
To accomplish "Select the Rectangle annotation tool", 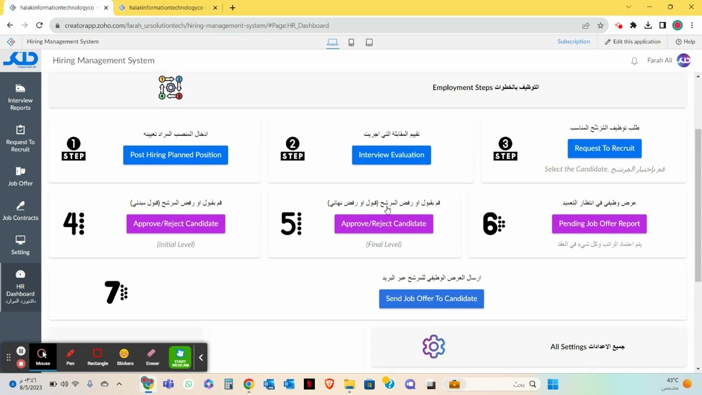I will click(98, 357).
